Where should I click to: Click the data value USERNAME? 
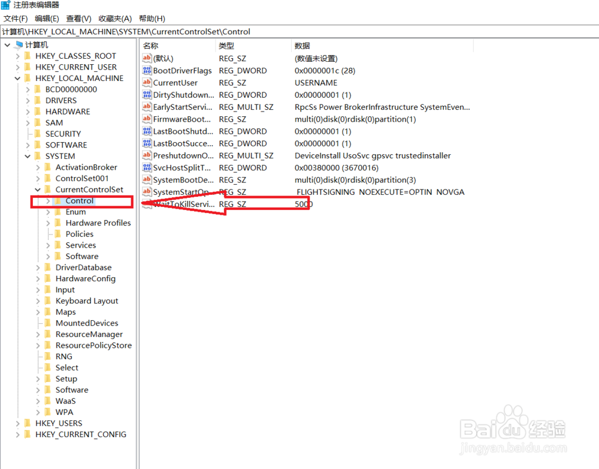[x=316, y=83]
